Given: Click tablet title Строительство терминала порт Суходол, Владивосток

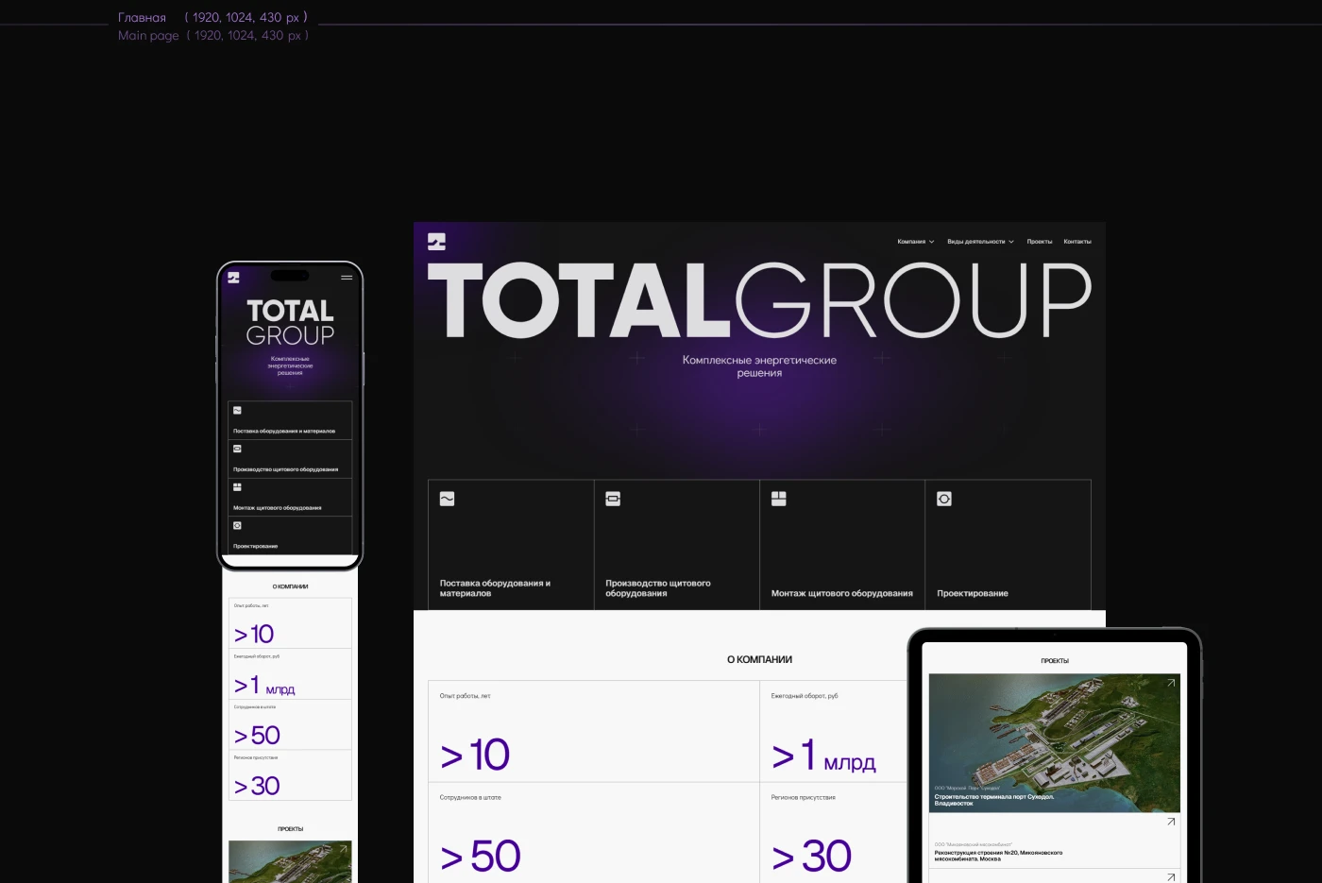Looking at the screenshot, I should click(993, 800).
